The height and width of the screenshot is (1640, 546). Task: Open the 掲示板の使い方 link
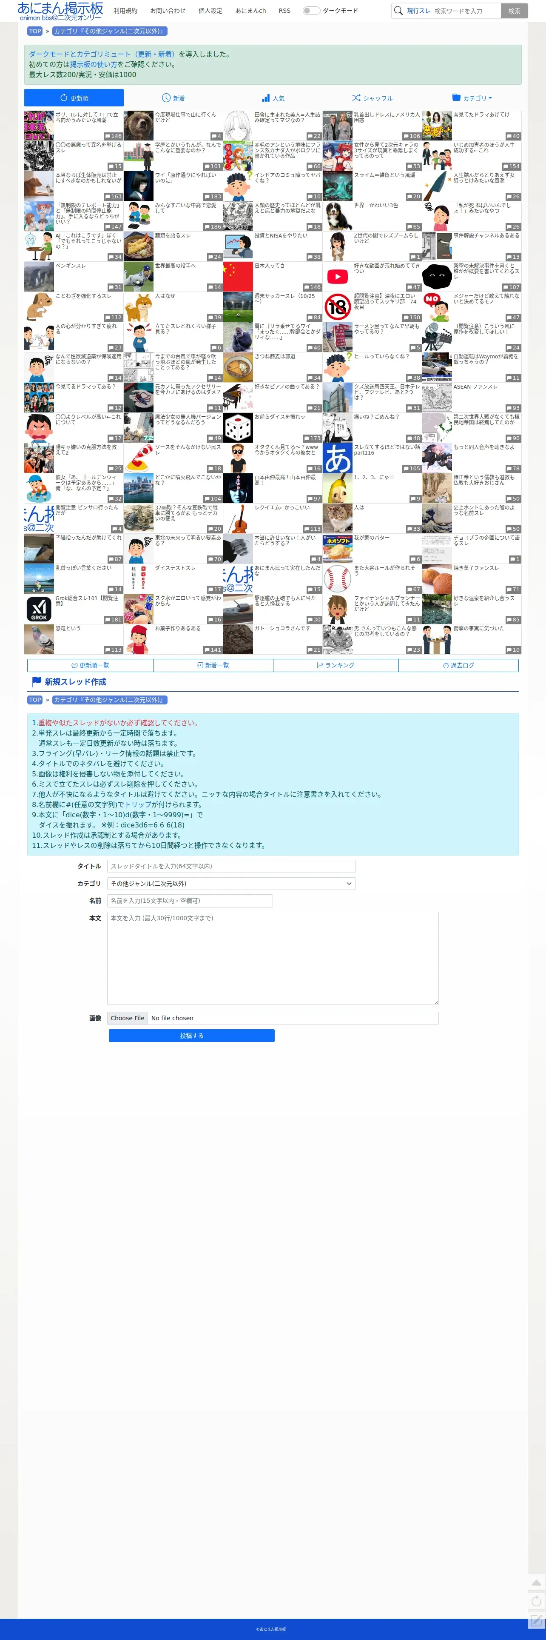[93, 64]
